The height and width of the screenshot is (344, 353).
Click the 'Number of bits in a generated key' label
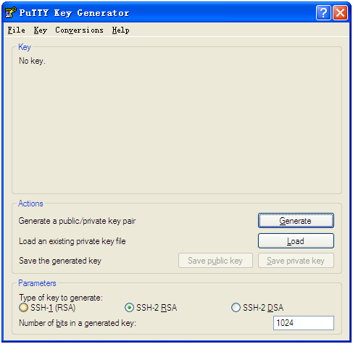(78, 323)
